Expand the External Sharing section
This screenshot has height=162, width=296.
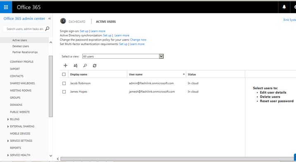pos(8,126)
